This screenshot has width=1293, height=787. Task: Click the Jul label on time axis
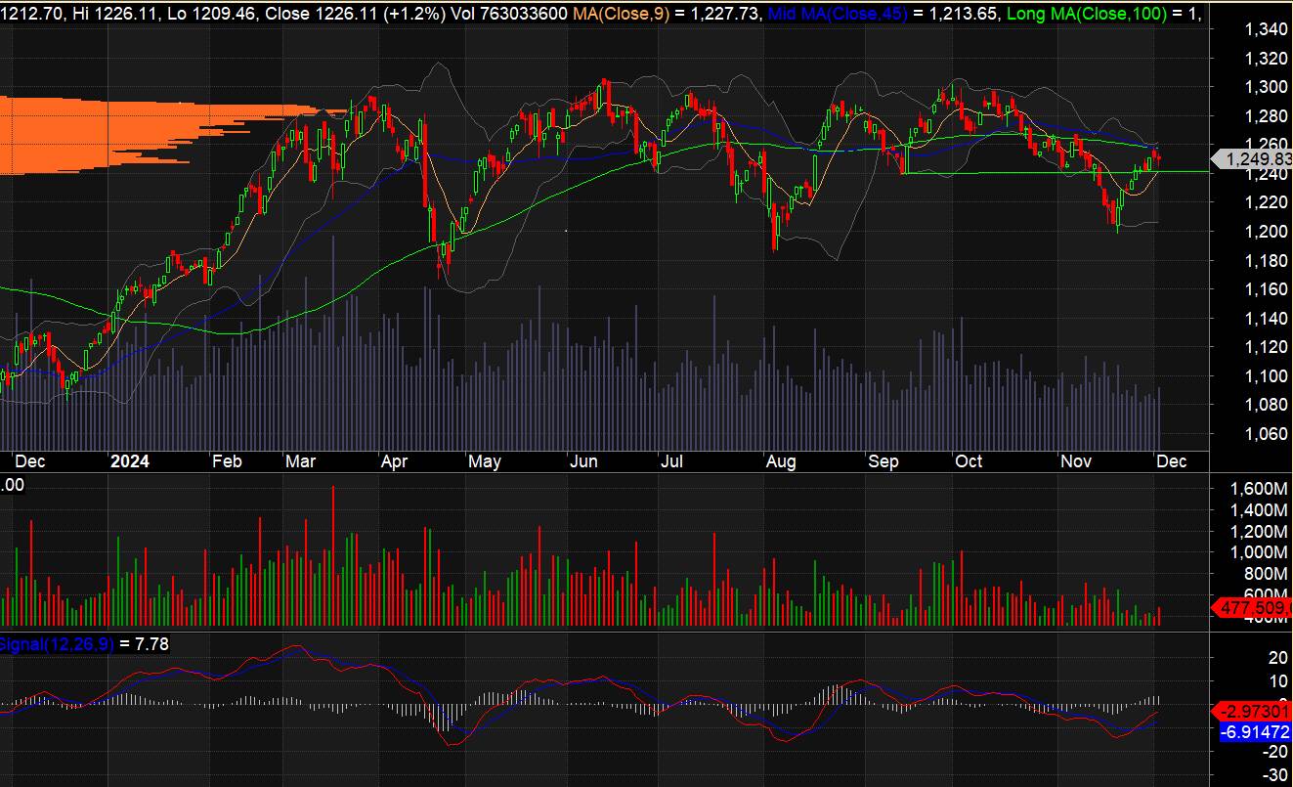click(x=671, y=461)
